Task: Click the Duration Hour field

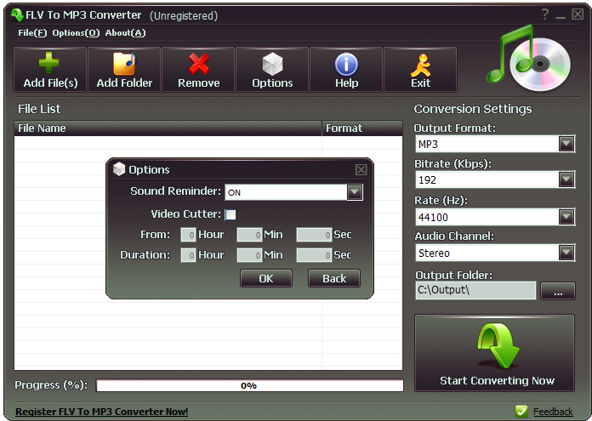Action: (x=188, y=255)
